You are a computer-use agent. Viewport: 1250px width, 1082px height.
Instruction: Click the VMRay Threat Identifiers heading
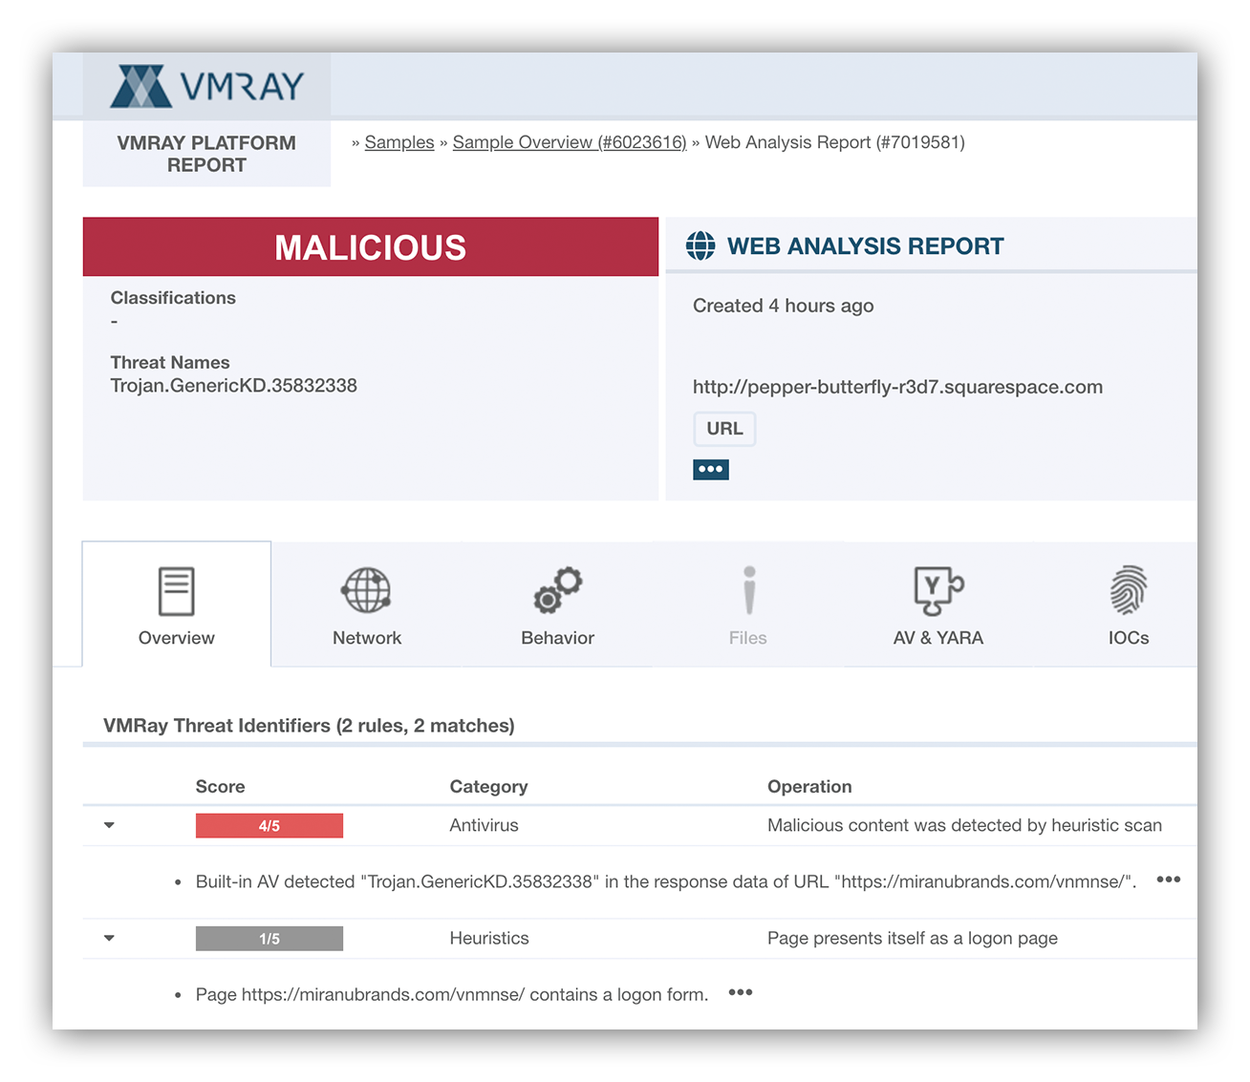coord(309,726)
